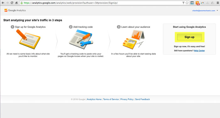
Task: Open the orange extension with red badge
Action: pyautogui.click(x=197, y=3)
